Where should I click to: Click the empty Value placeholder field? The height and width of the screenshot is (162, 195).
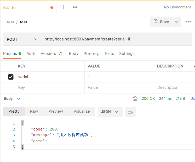pyautogui.click(x=119, y=87)
